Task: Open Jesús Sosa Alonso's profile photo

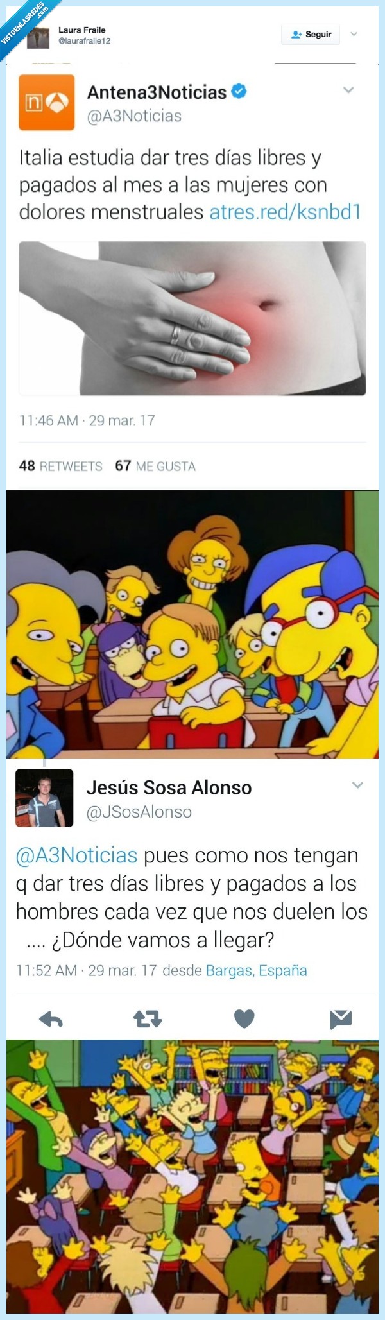Action: [44, 798]
